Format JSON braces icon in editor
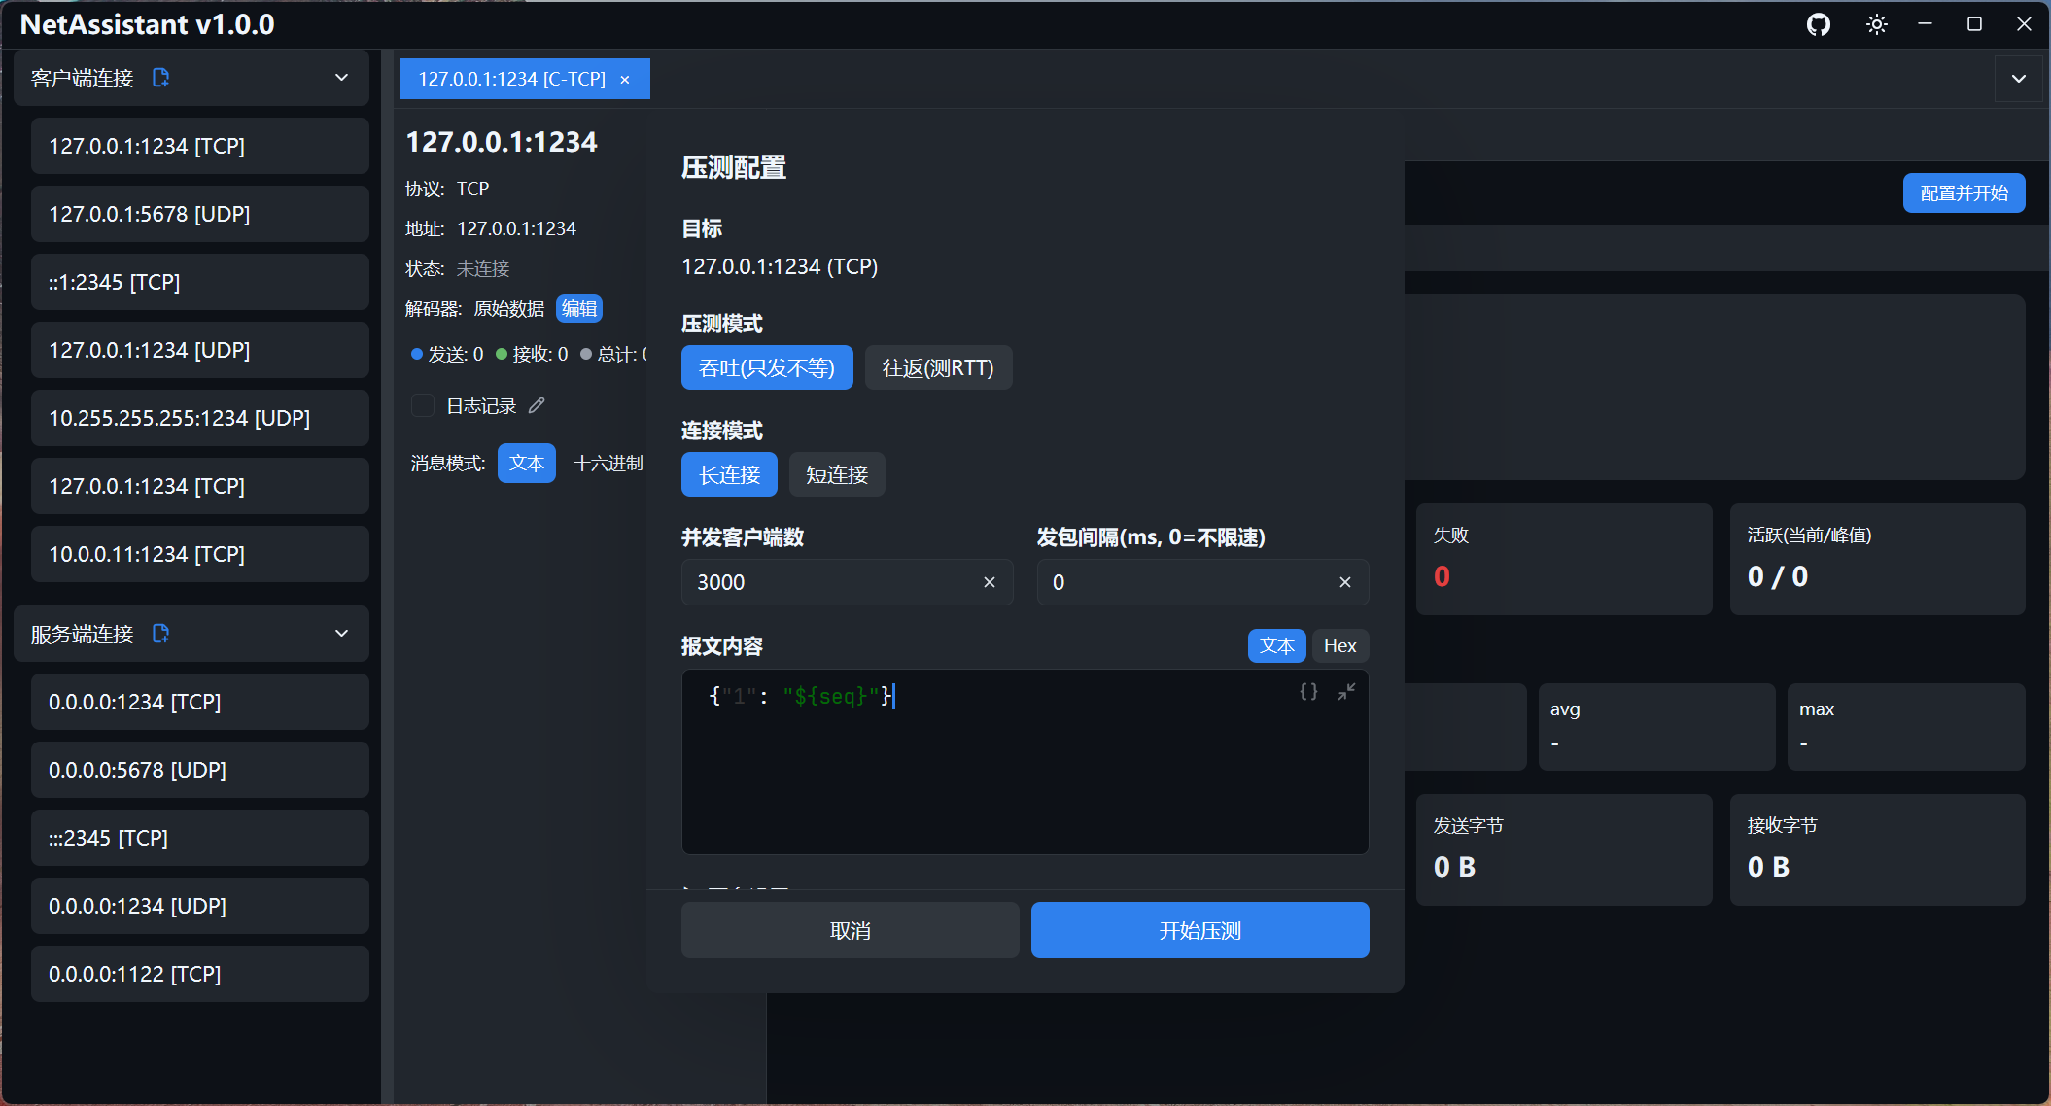 [x=1309, y=691]
